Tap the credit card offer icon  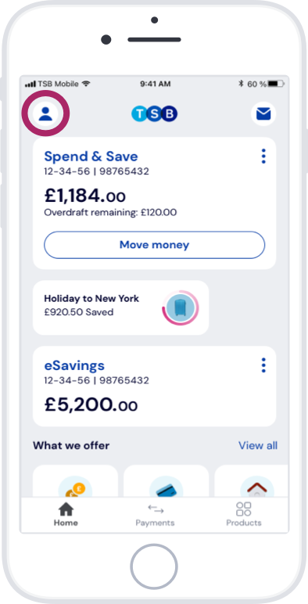(x=166, y=487)
